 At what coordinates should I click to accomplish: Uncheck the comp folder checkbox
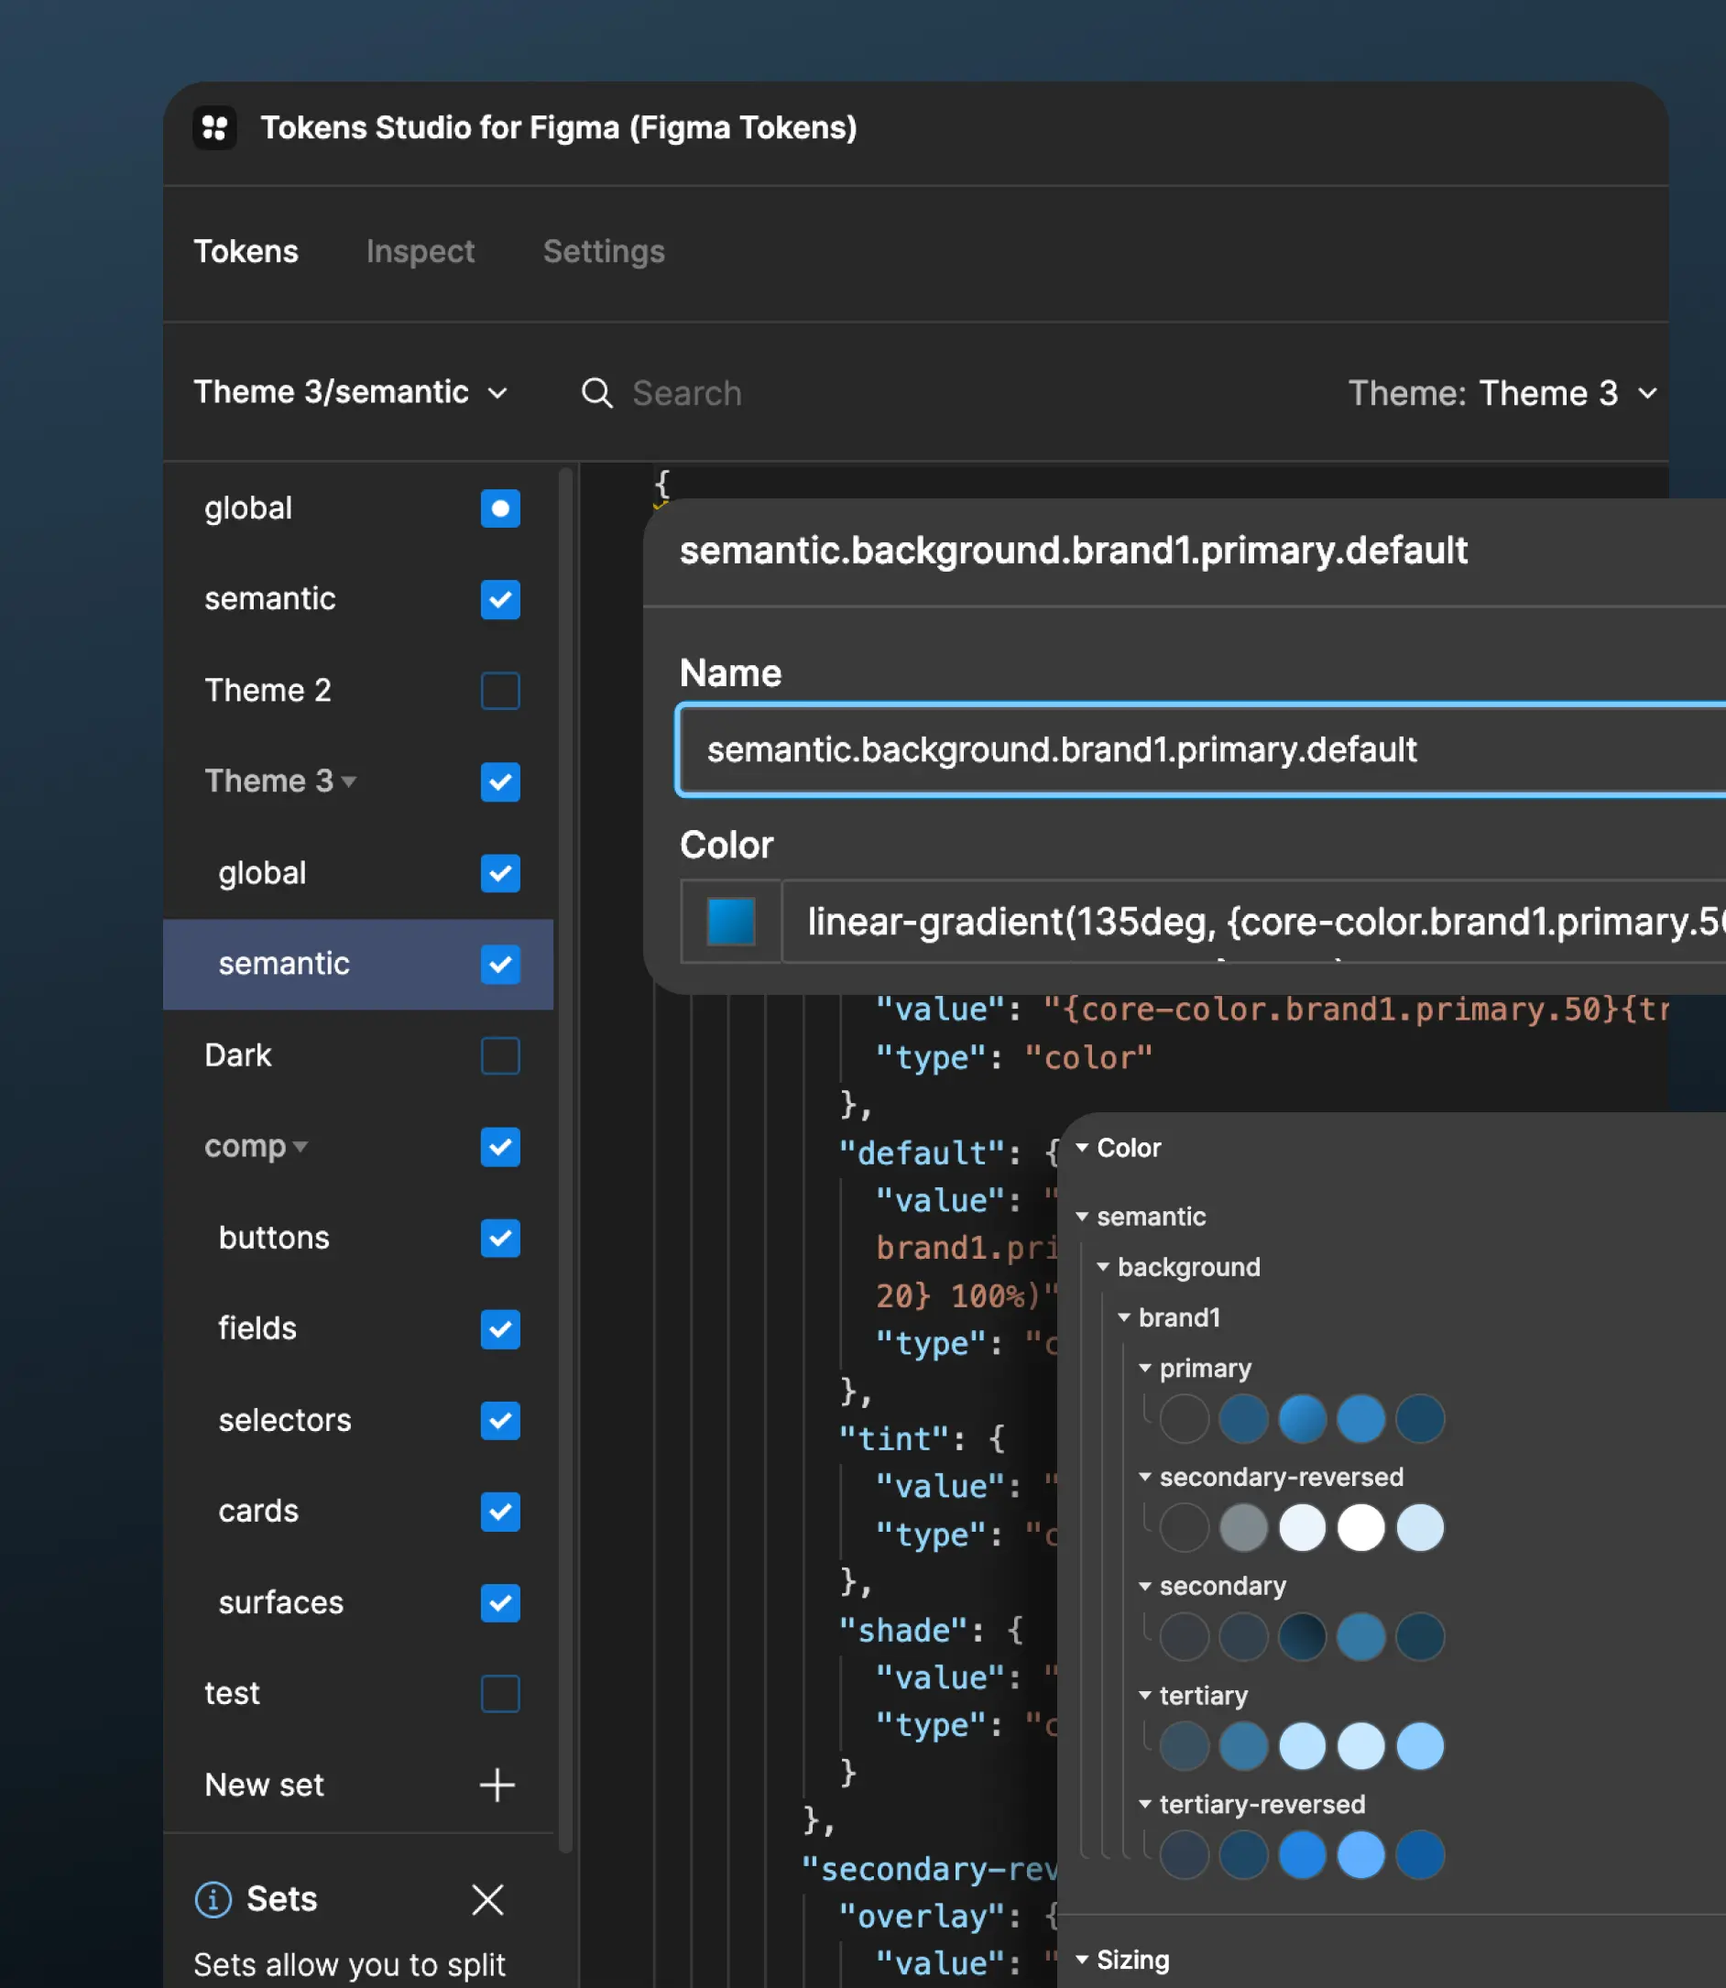tap(500, 1146)
